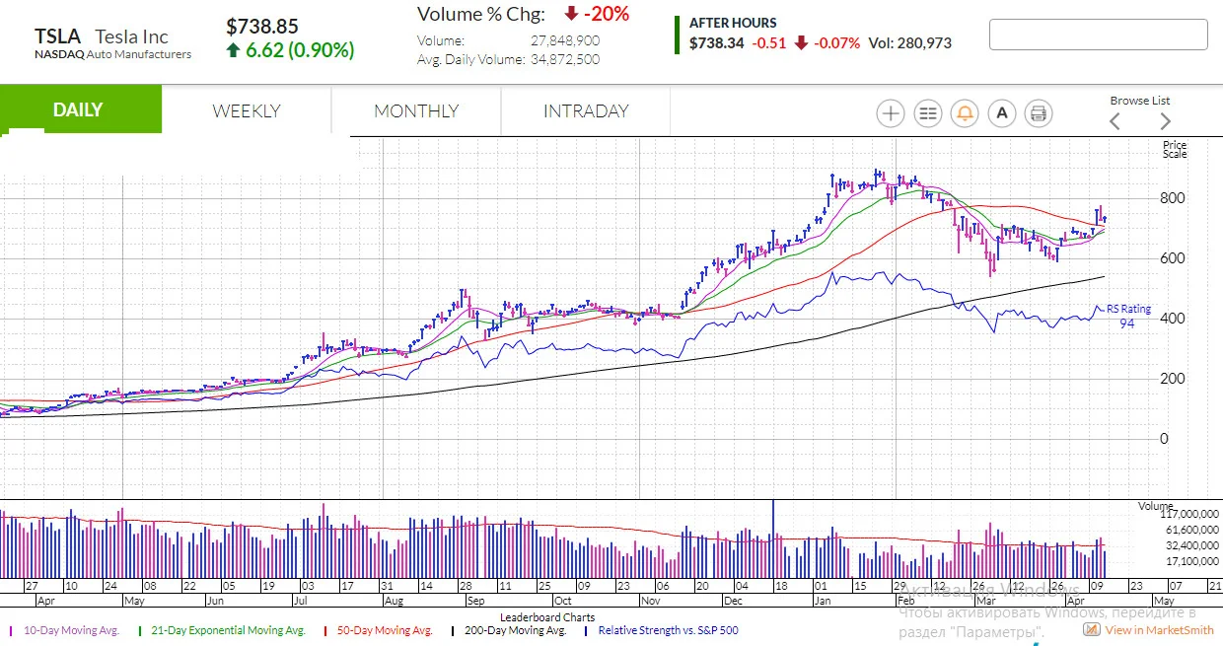Click the 27,848,900 volume value
1223x646 pixels.
coord(564,40)
